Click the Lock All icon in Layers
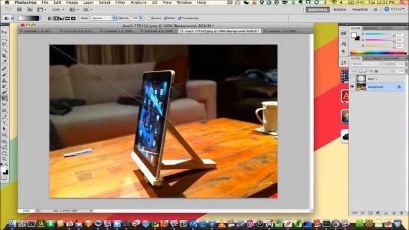Screen dimensions: 409x230 coord(376,71)
